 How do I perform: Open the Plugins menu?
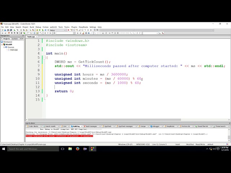click(x=74, y=27)
